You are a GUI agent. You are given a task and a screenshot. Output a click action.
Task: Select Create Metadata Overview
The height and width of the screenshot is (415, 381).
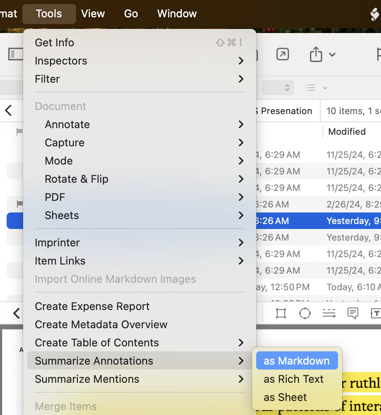pyautogui.click(x=139, y=324)
